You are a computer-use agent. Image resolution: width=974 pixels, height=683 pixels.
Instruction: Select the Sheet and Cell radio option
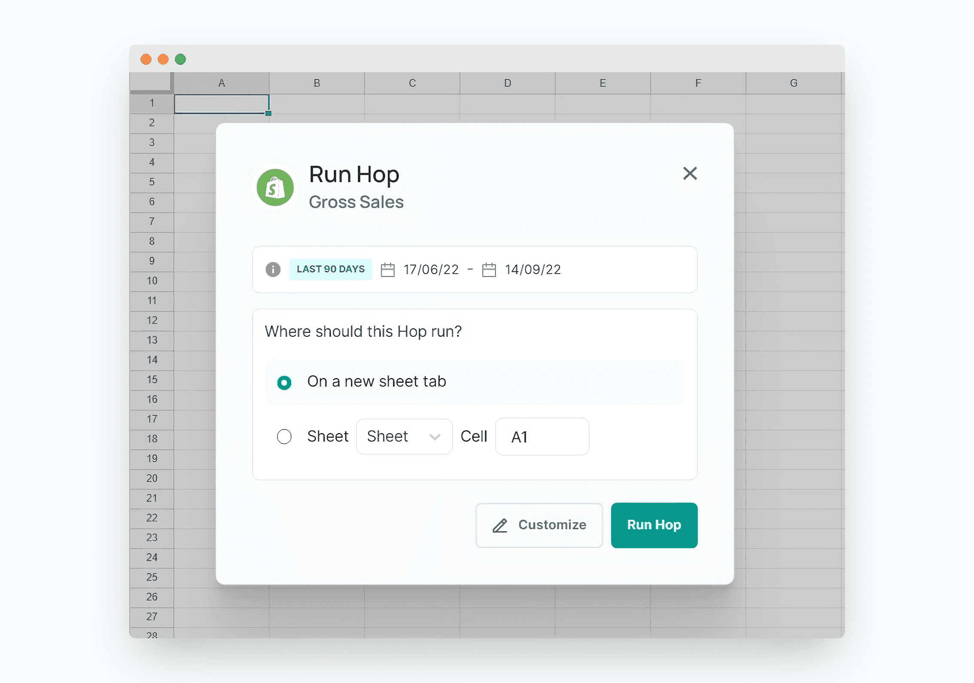point(284,436)
